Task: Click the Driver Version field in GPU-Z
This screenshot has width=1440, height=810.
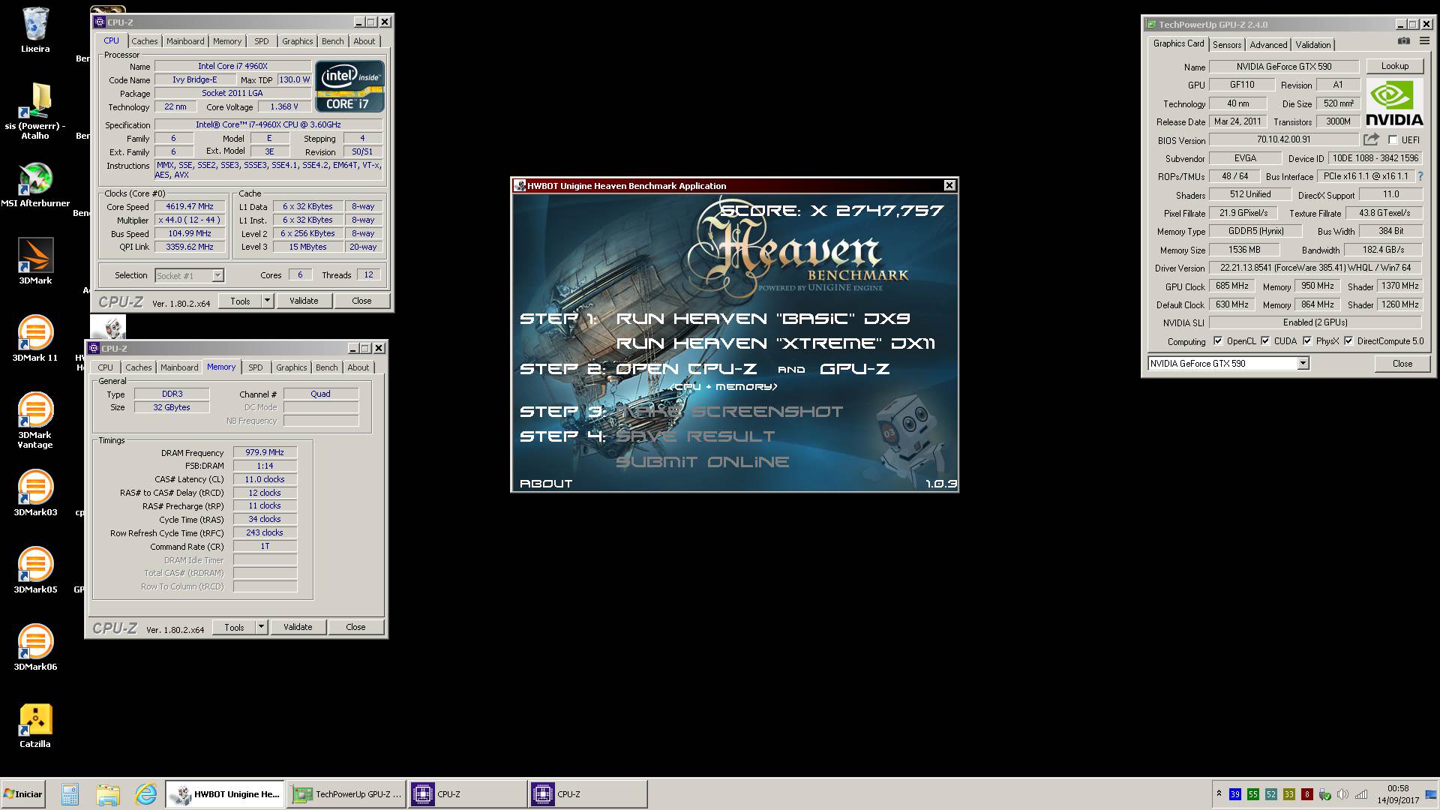Action: tap(1315, 268)
